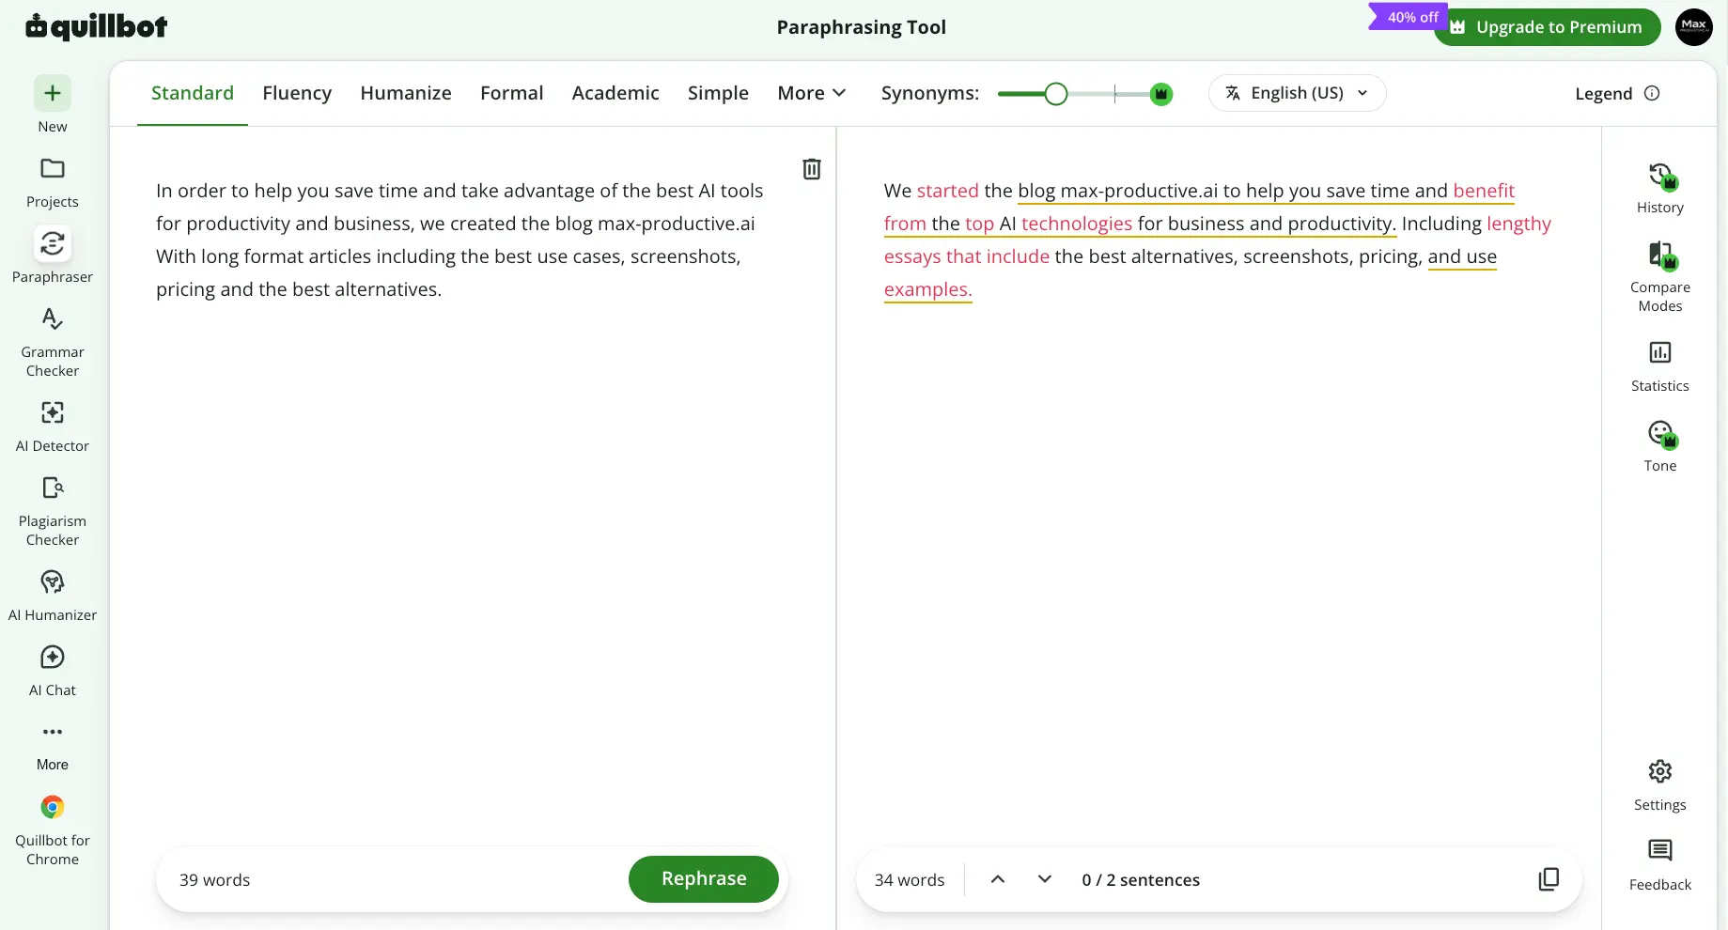1728x930 pixels.
Task: Select the Paraphraser sidebar icon
Action: point(53,243)
